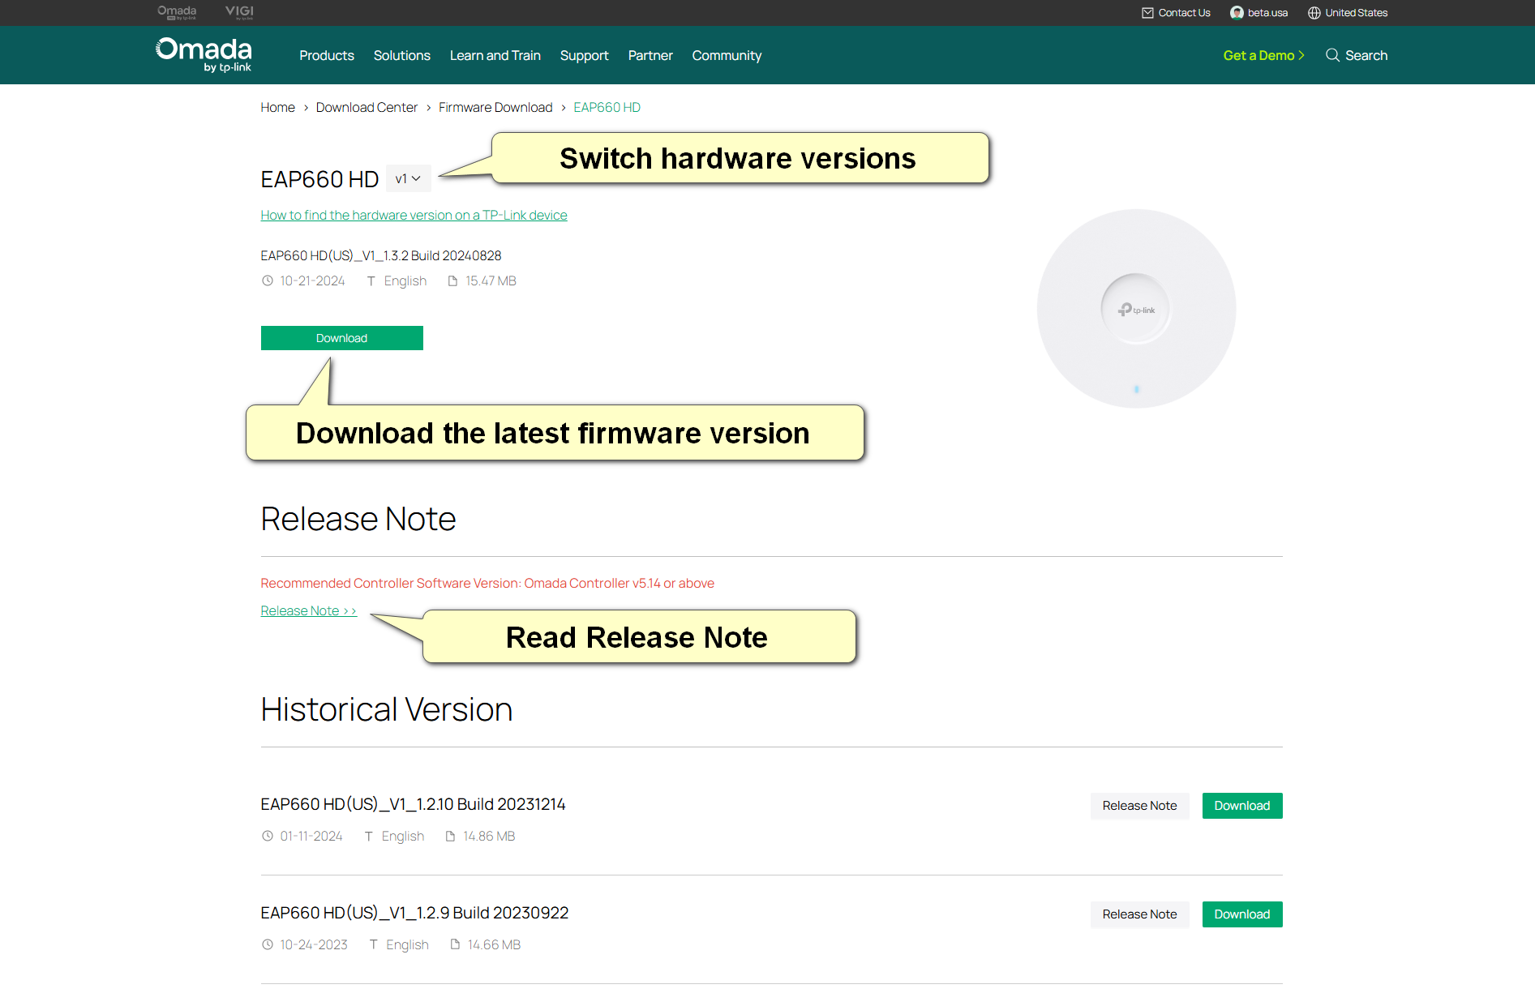Viewport: 1535px width, 1006px height.
Task: Open the Learn and Train menu
Action: [x=495, y=55]
